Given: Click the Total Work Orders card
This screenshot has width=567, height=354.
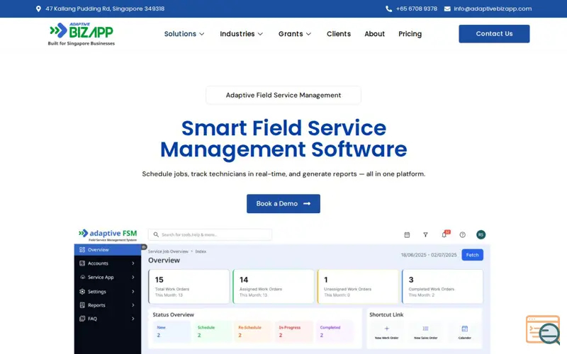Looking at the screenshot, I should [189, 287].
